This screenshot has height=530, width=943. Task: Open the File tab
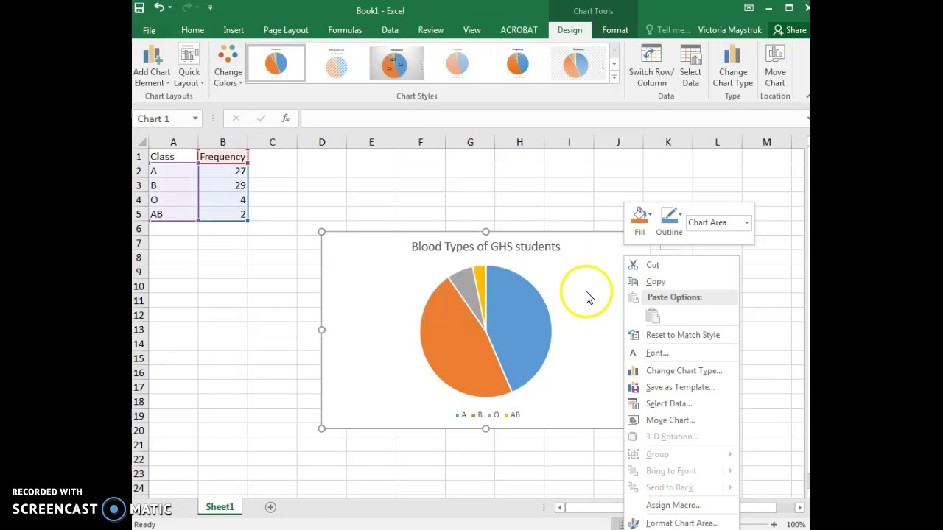pos(149,30)
